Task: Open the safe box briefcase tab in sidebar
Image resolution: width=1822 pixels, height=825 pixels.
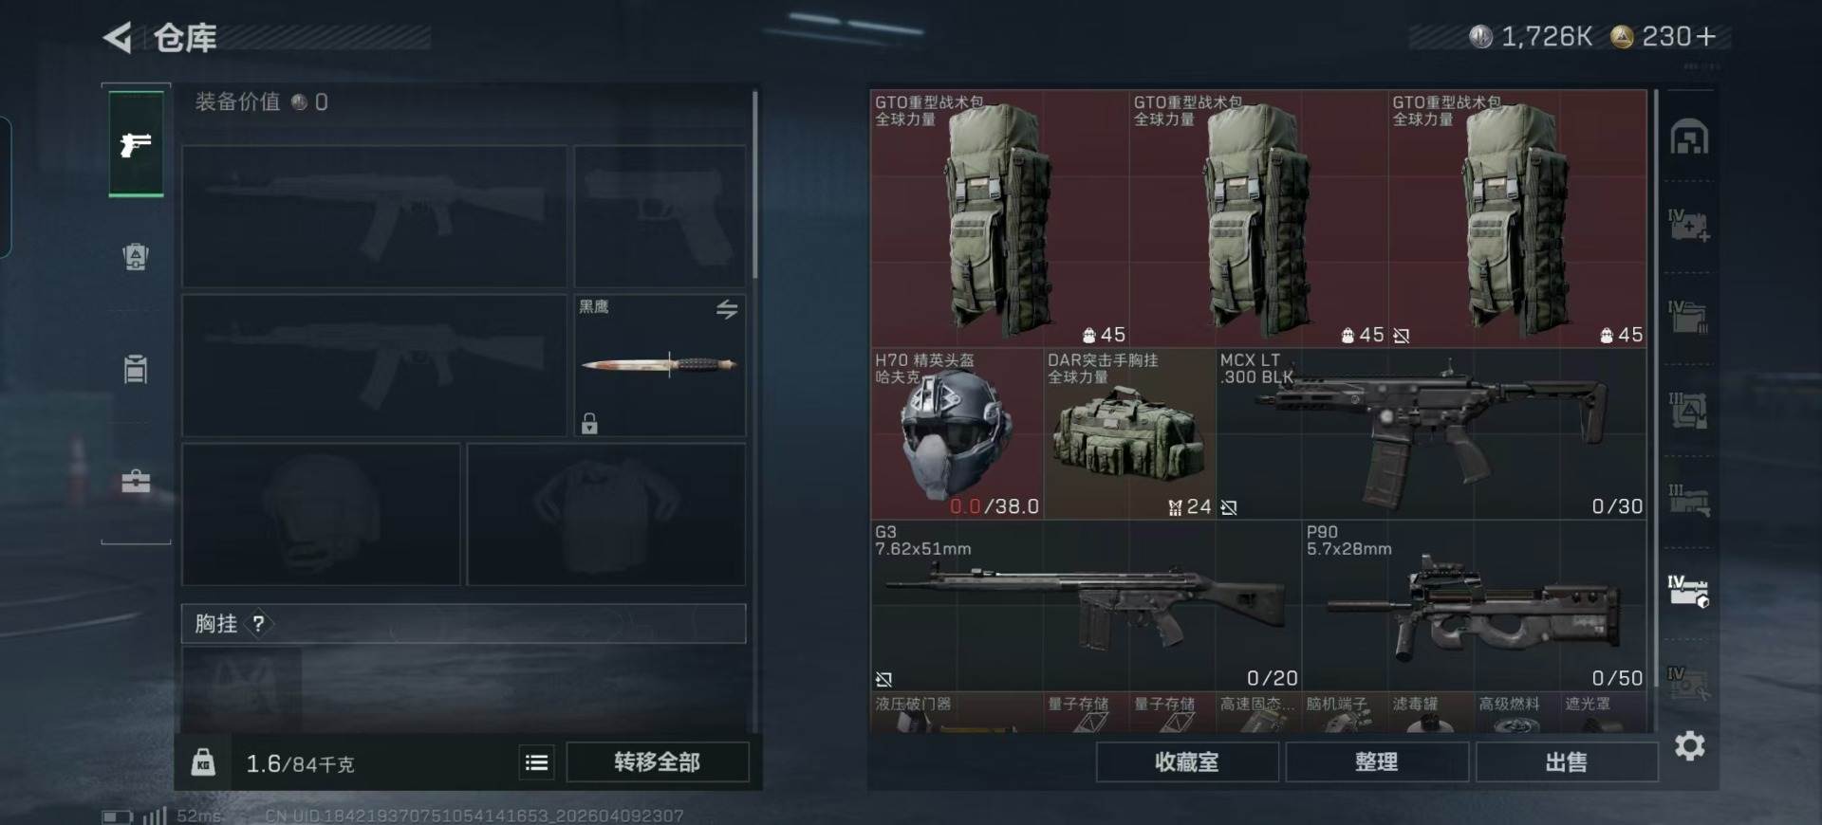Action: (x=136, y=481)
